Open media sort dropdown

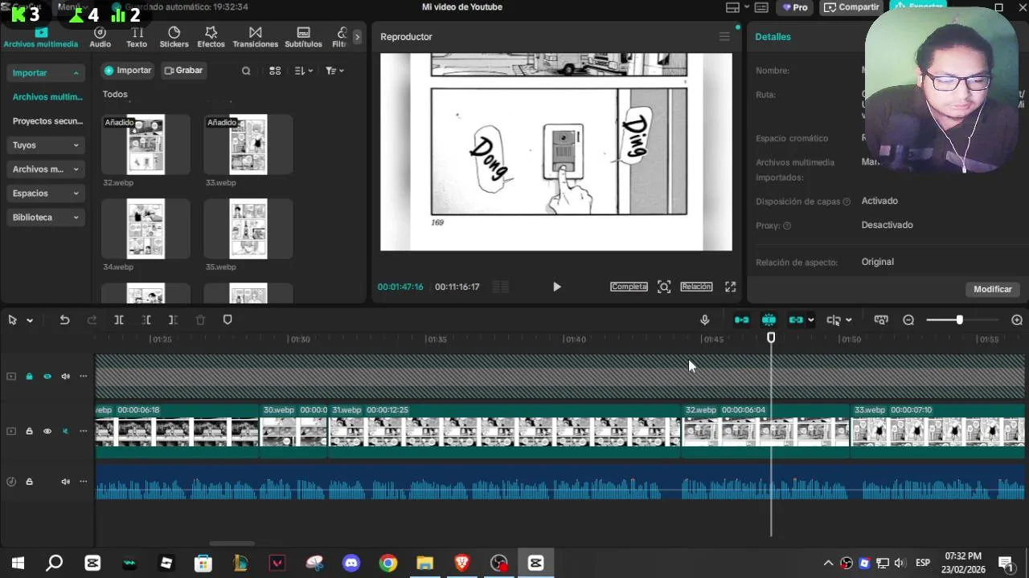click(x=304, y=71)
